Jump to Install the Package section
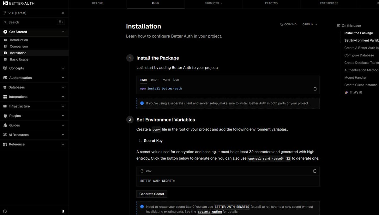Viewport: 379px width, 215px height. pos(358,33)
